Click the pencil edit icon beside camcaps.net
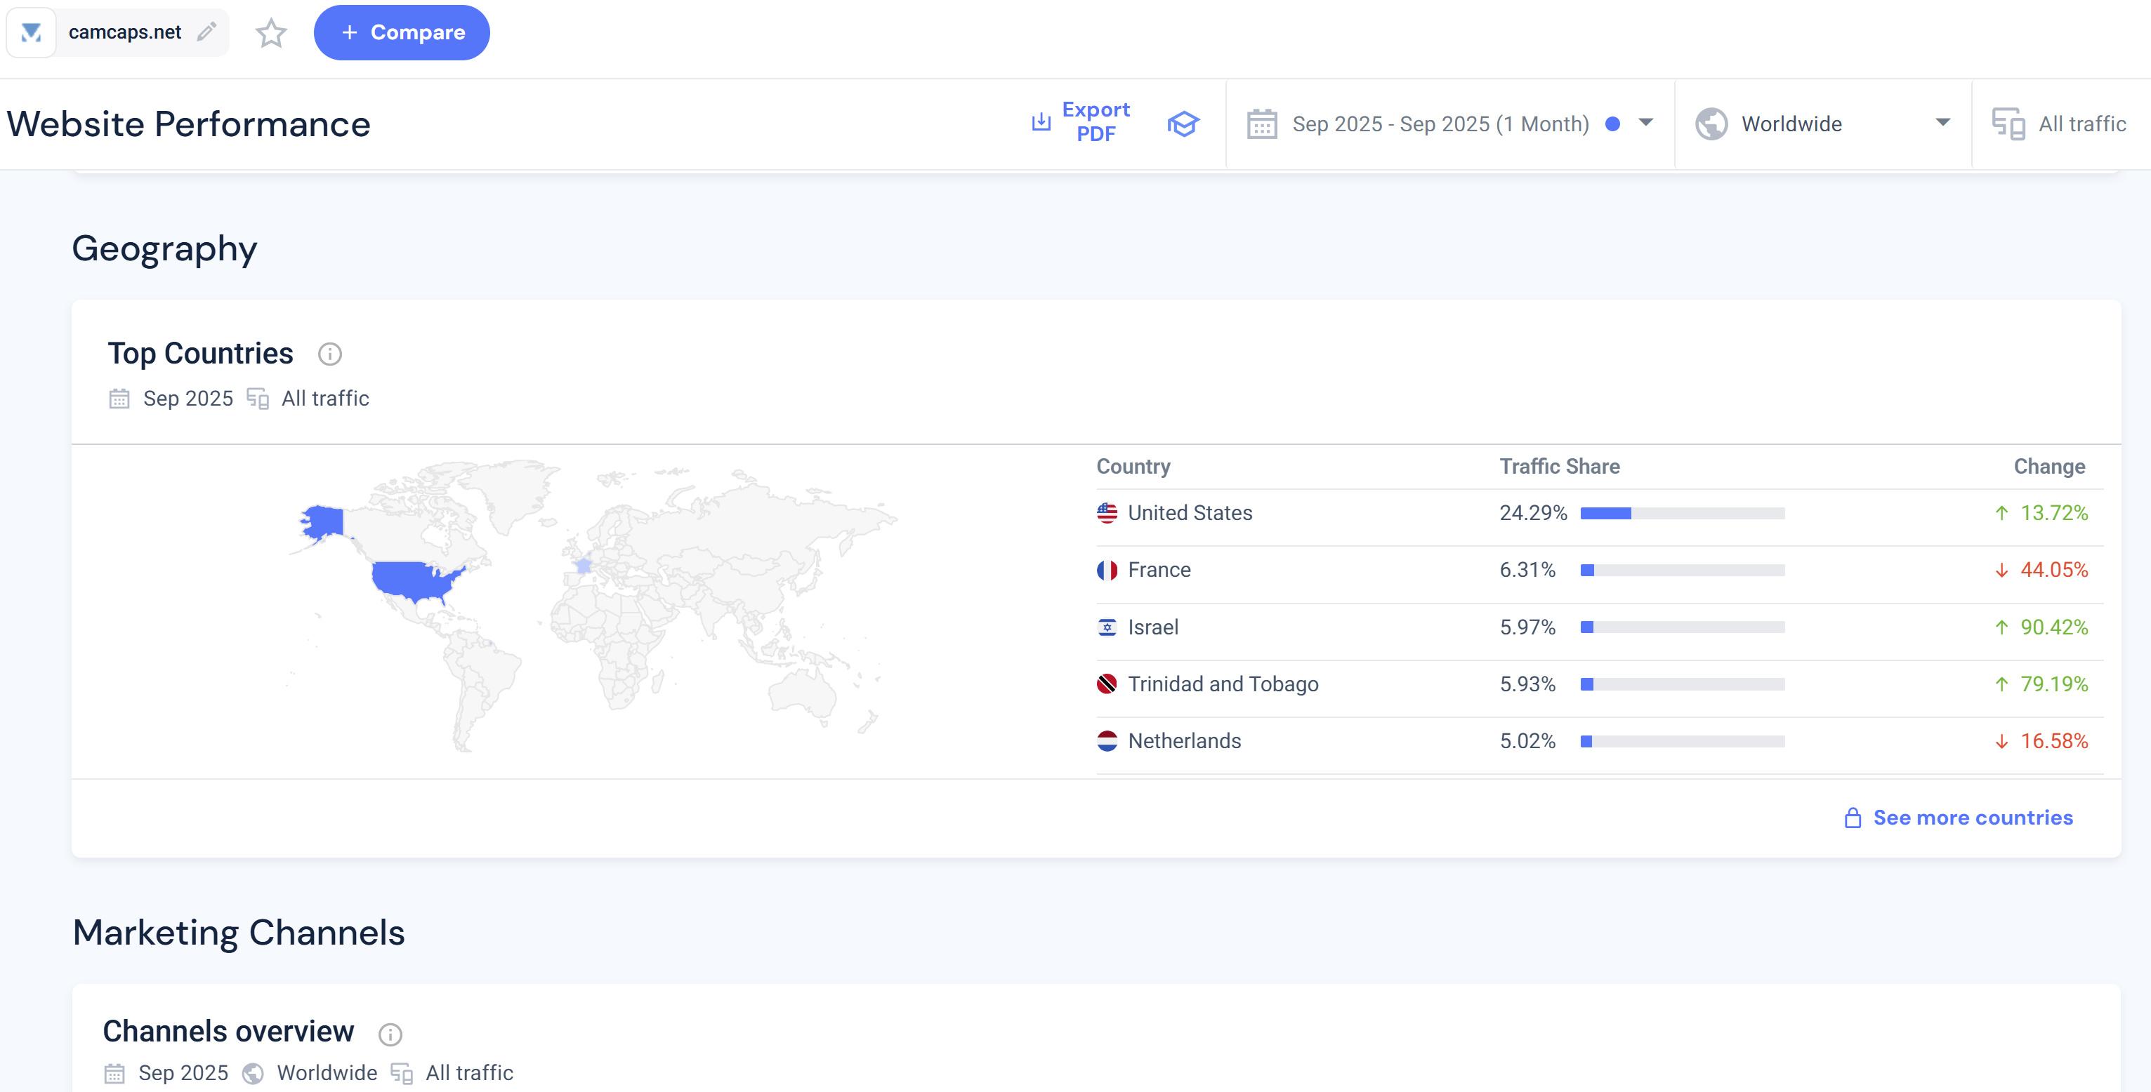Screen dimensions: 2151x1092 (206, 32)
